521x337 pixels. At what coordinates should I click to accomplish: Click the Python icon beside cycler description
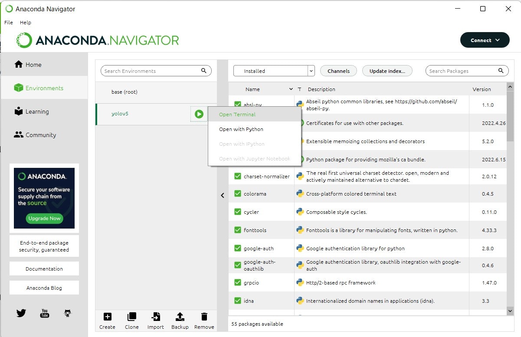(x=300, y=212)
